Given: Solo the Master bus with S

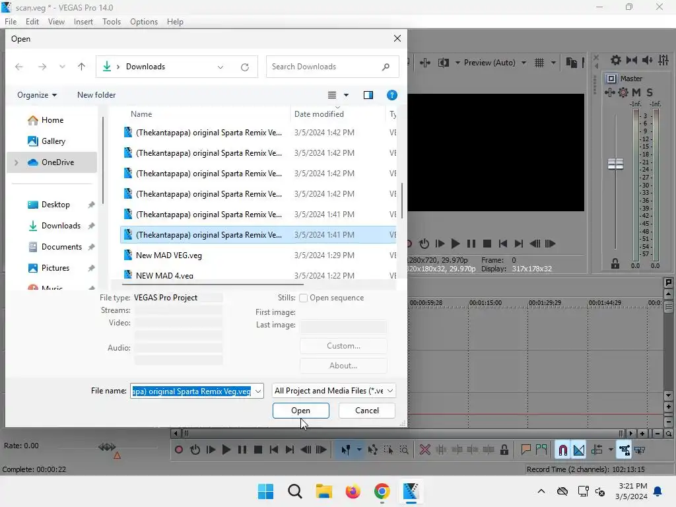Looking at the screenshot, I should click(x=650, y=92).
